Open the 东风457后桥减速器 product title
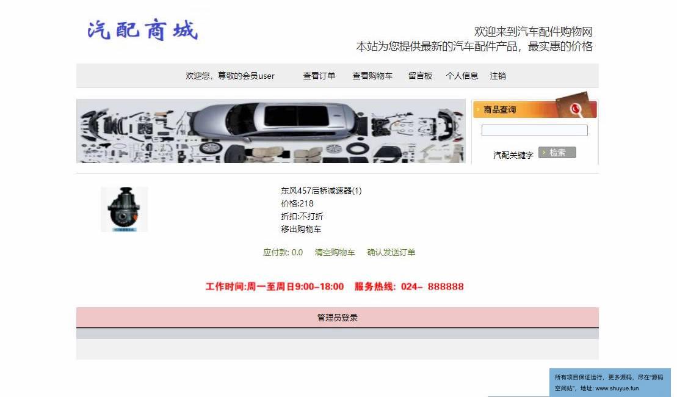This screenshot has width=677, height=397. 321,191
